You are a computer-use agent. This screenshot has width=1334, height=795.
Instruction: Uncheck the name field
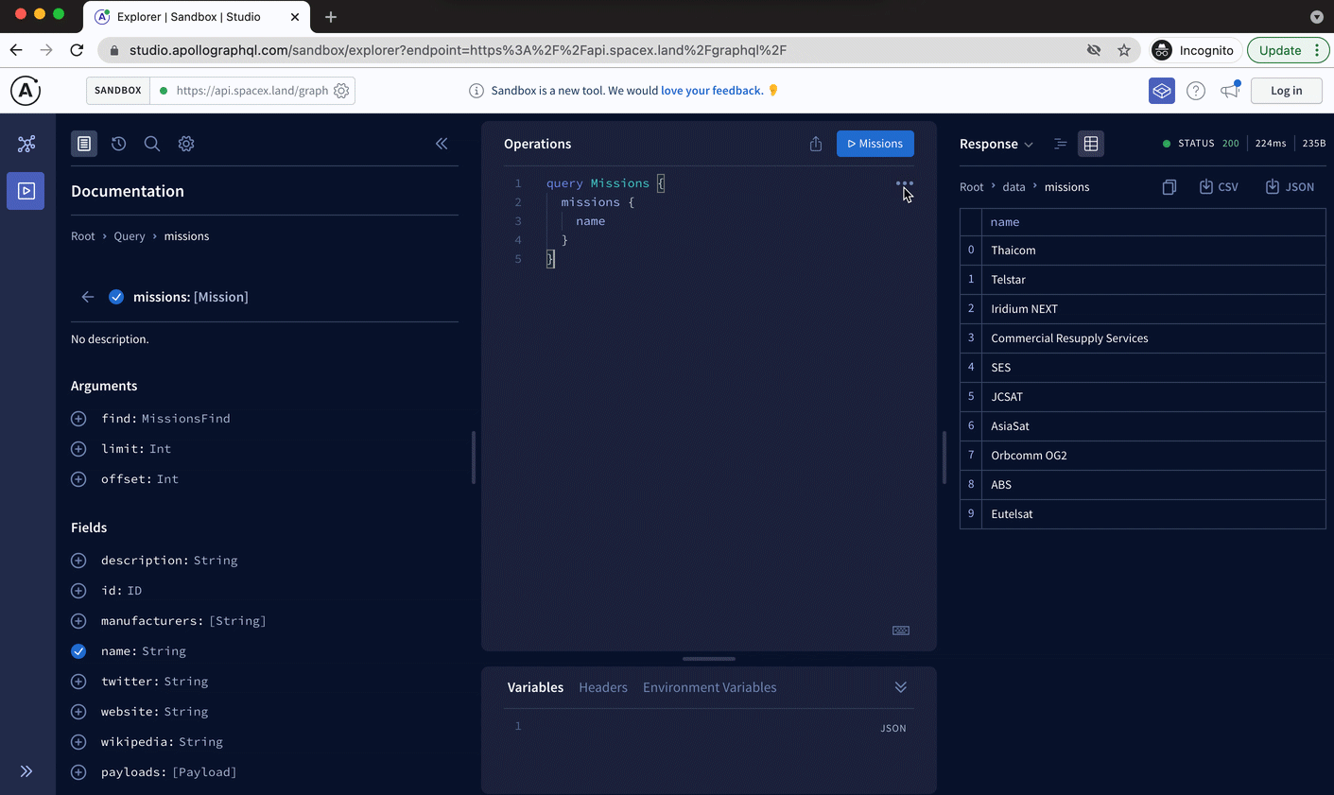(78, 651)
